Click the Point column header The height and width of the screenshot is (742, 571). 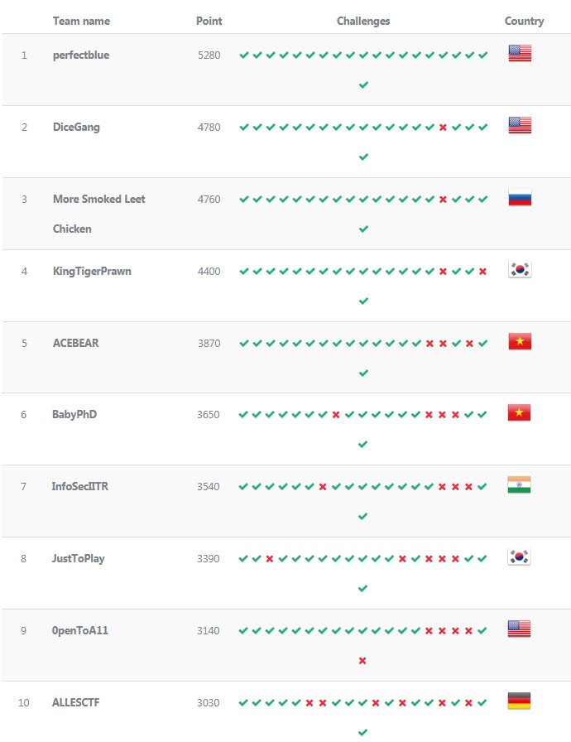pos(209,21)
